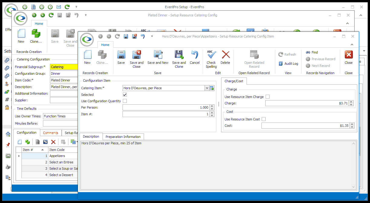Image resolution: width=370 pixels, height=203 pixels.
Task: Click the Item Code column header
Action: tap(63, 150)
